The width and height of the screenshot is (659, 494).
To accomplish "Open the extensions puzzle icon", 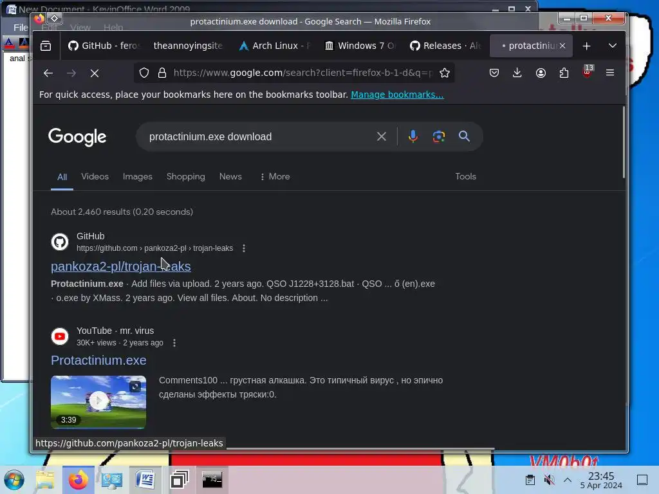I will point(564,73).
